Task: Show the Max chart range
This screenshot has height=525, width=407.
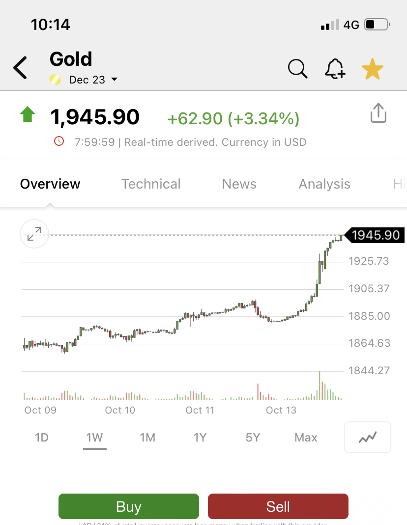Action: click(306, 437)
